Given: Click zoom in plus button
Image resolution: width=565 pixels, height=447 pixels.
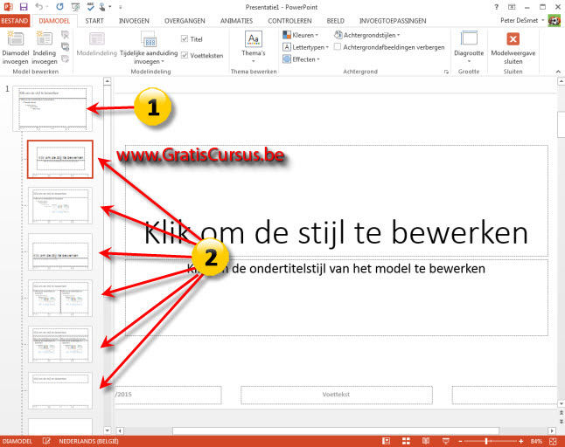Looking at the screenshot, I should point(520,441).
